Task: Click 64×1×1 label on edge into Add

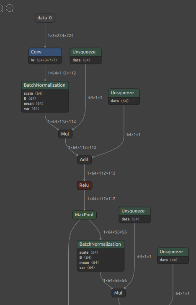Action: pyautogui.click(x=134, y=135)
